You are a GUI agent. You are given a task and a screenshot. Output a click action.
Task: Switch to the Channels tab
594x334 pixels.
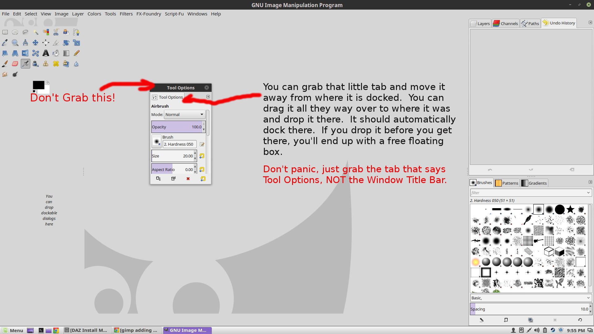pos(506,24)
